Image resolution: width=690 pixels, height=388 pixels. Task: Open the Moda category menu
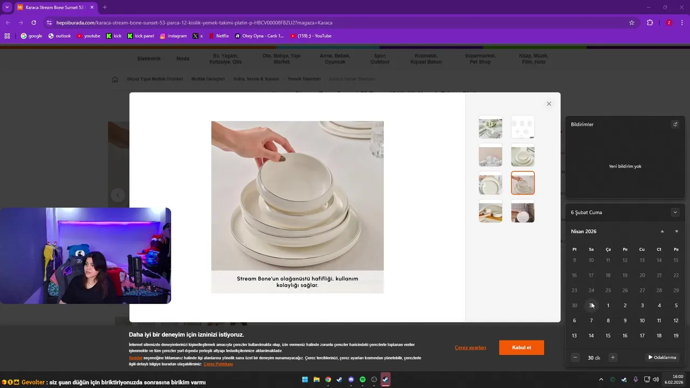pos(183,59)
